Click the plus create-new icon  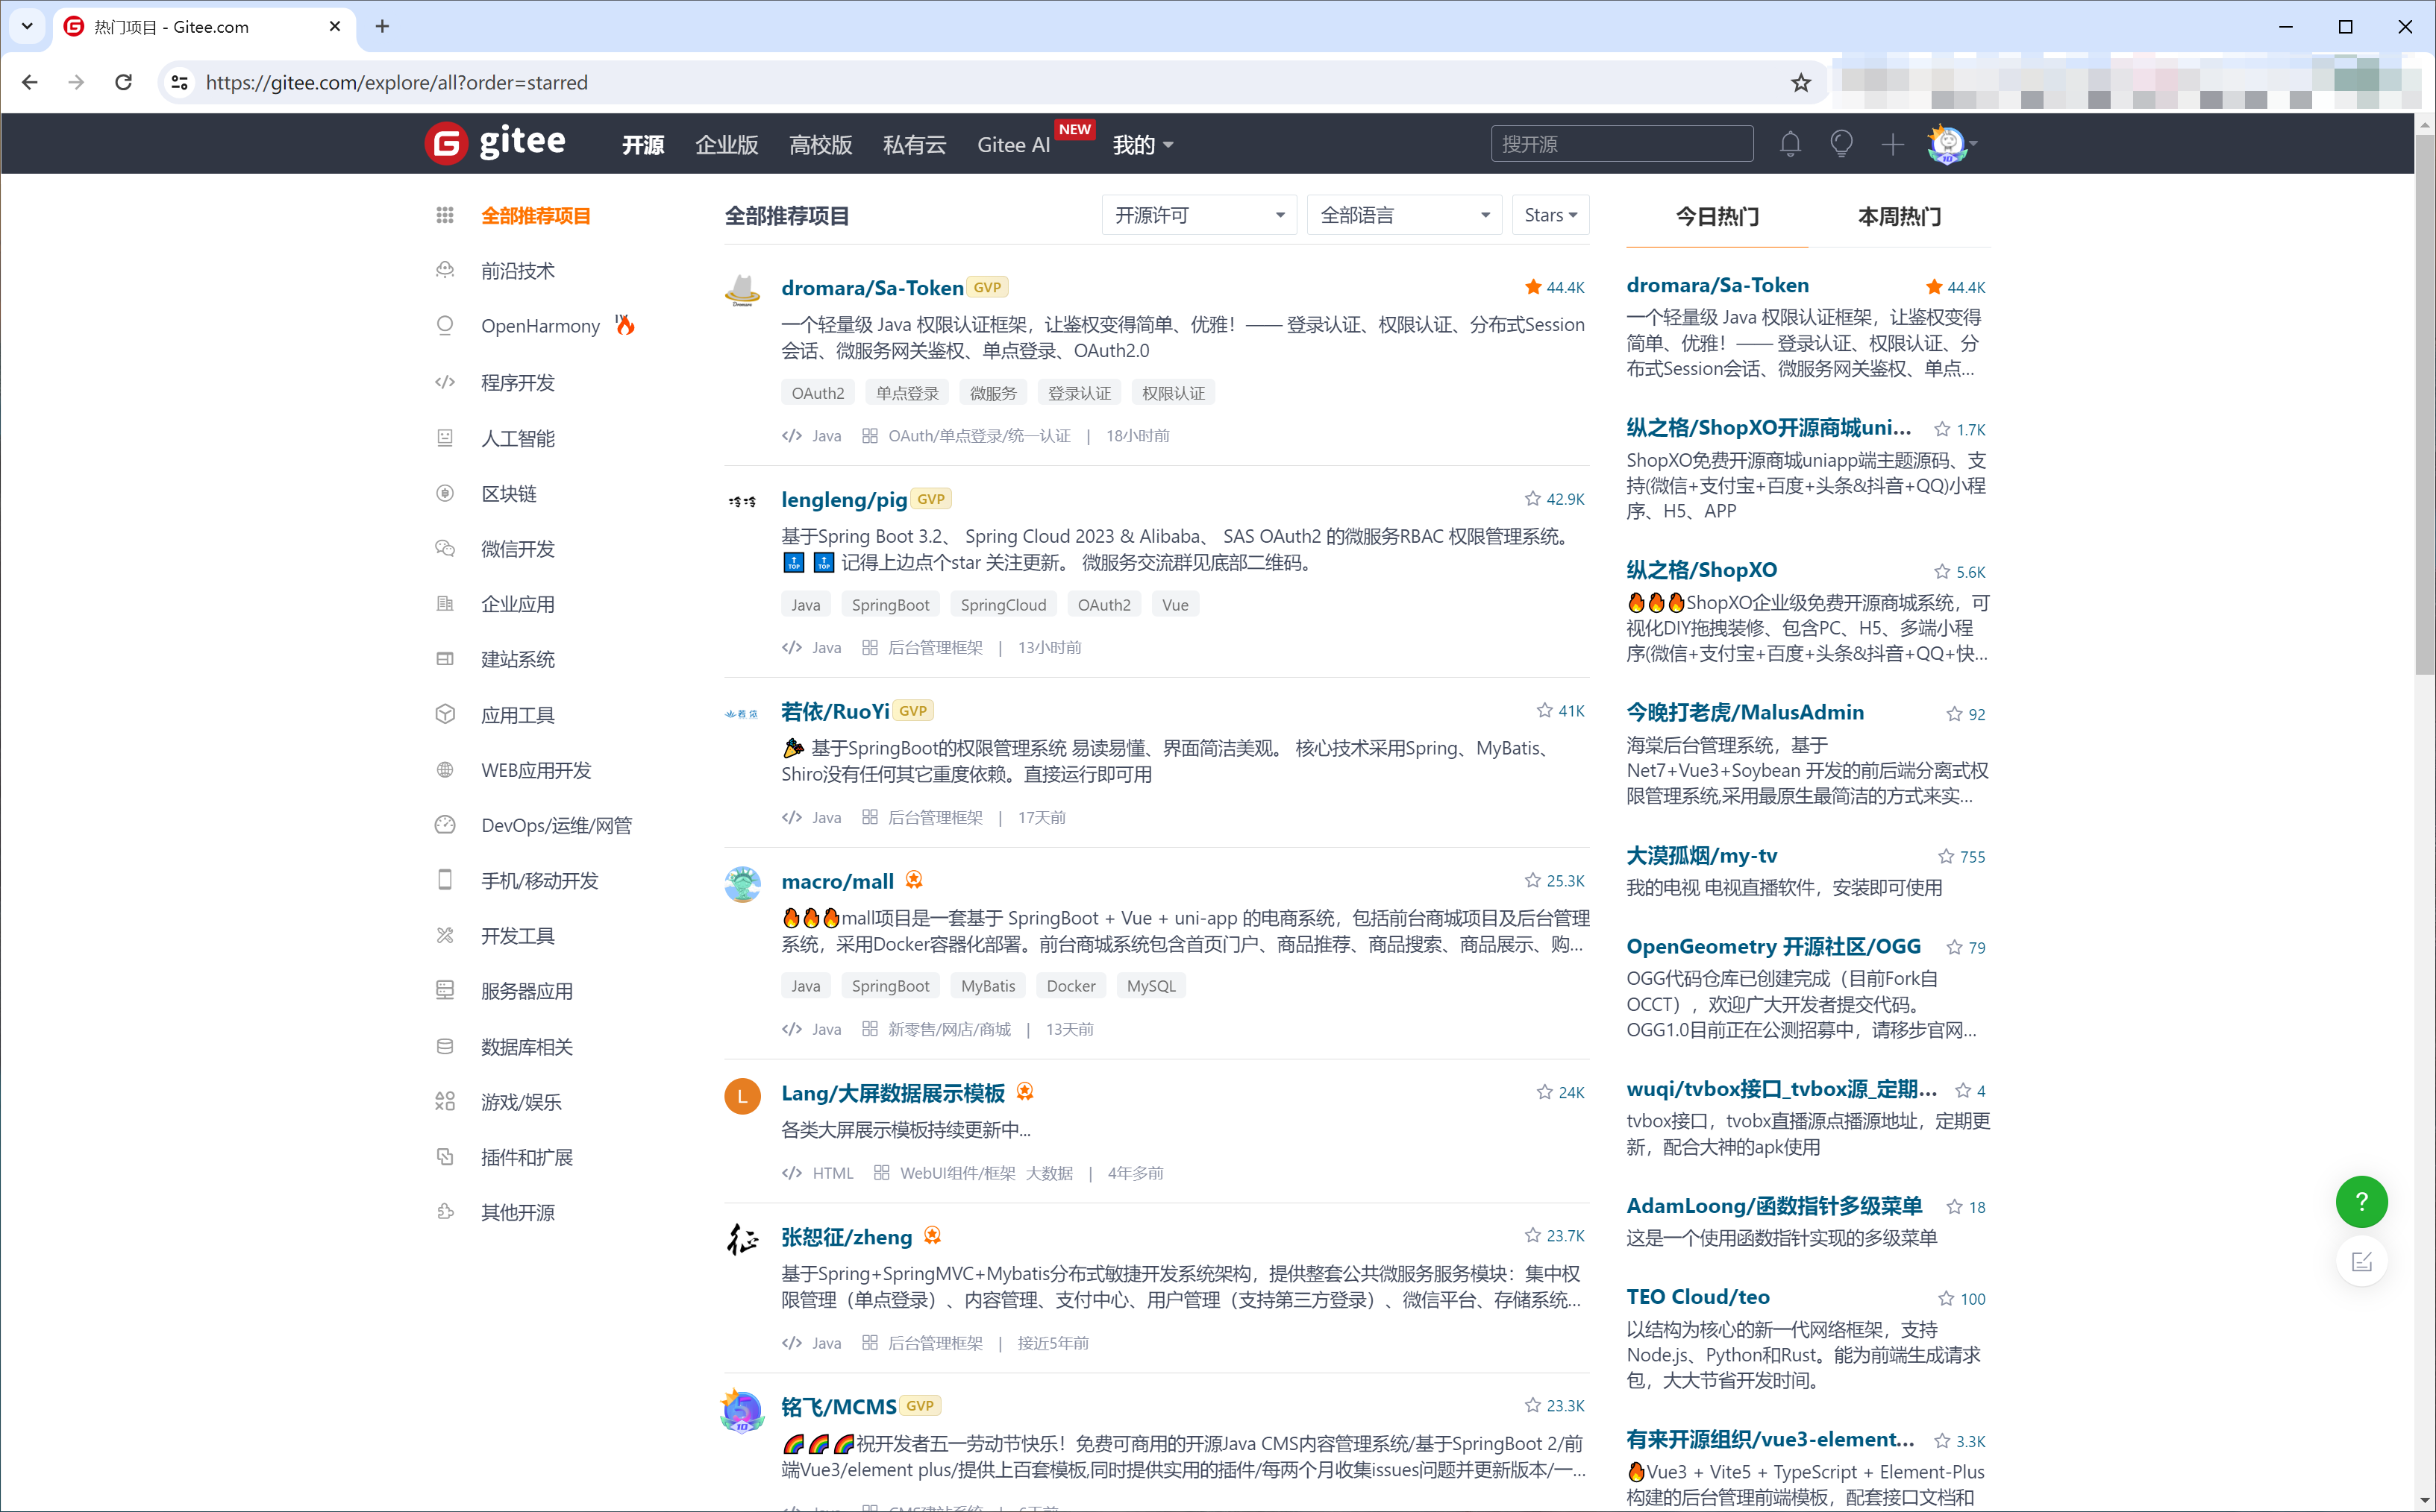point(1892,144)
